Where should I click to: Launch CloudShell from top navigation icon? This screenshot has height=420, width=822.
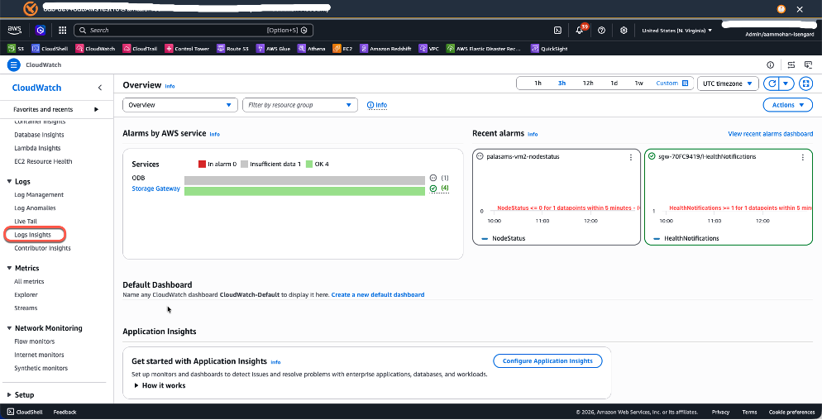pos(558,31)
